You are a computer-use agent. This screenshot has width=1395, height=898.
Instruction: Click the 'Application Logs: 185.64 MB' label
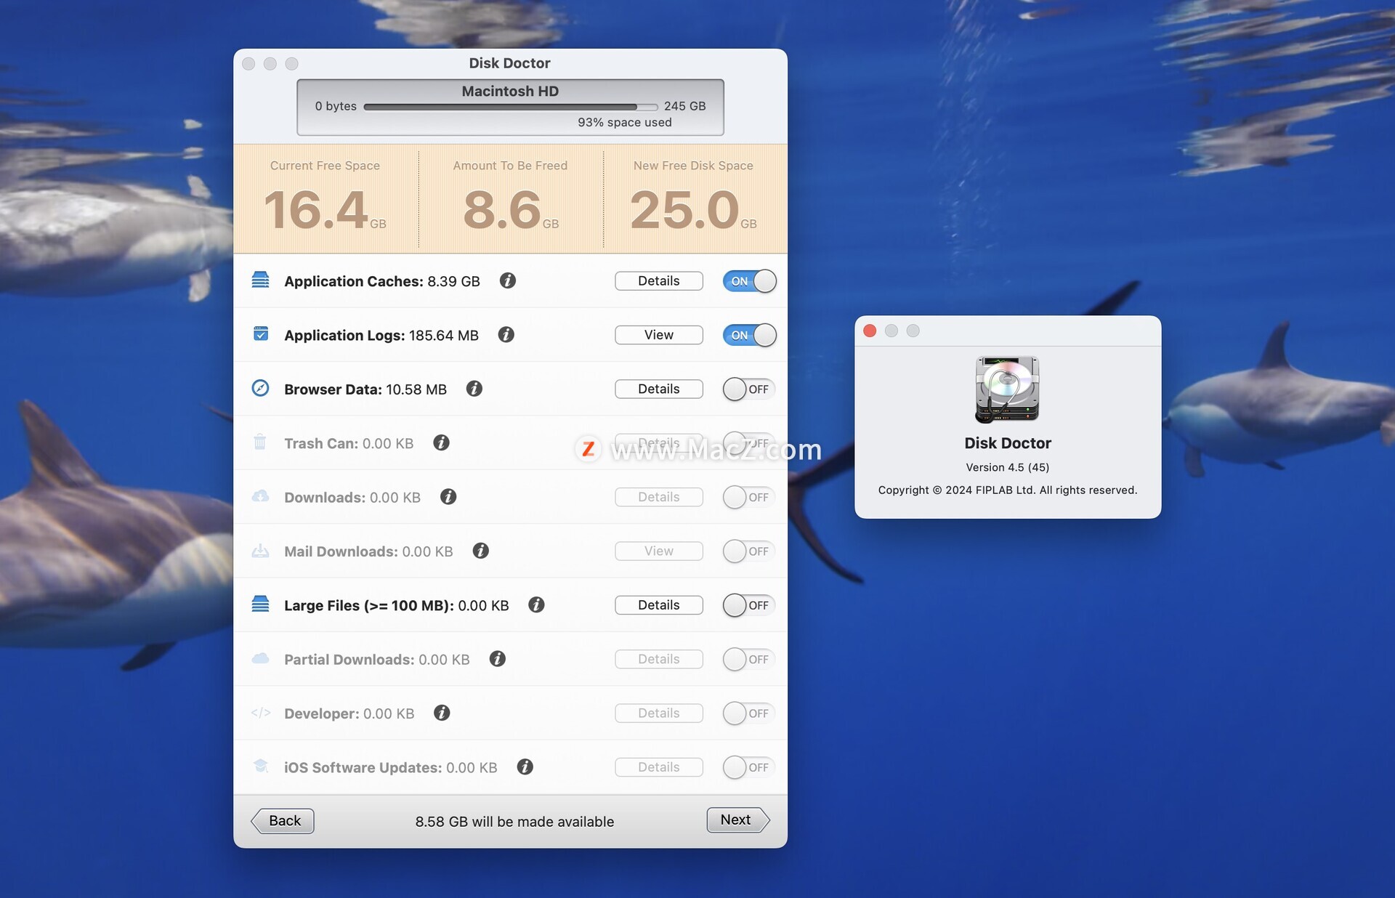(x=381, y=335)
